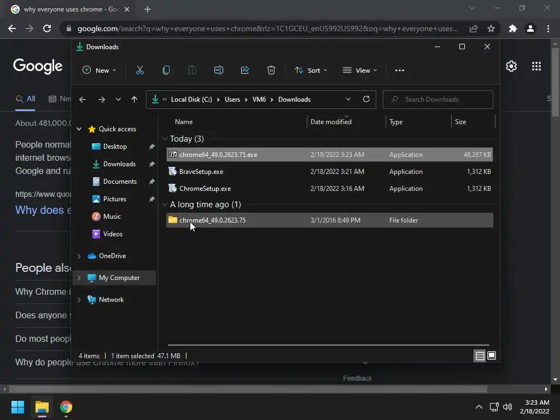Image resolution: width=560 pixels, height=420 pixels.
Task: Reload the Chrome page
Action: tap(47, 28)
